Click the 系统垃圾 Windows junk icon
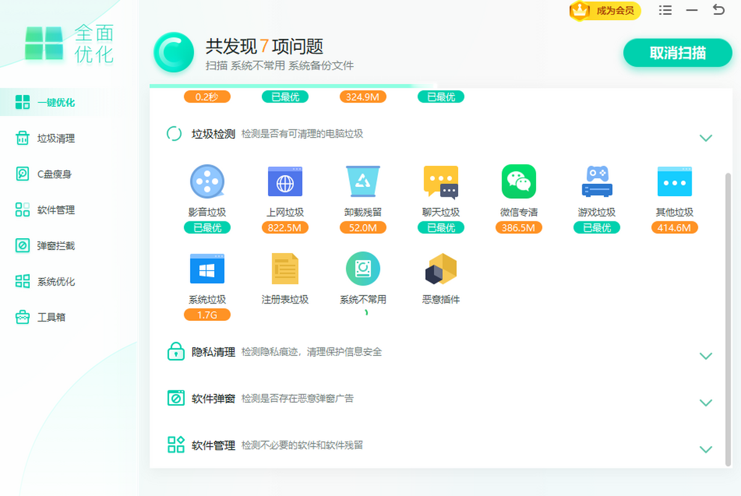Screen dimensions: 741x496 pos(207,269)
